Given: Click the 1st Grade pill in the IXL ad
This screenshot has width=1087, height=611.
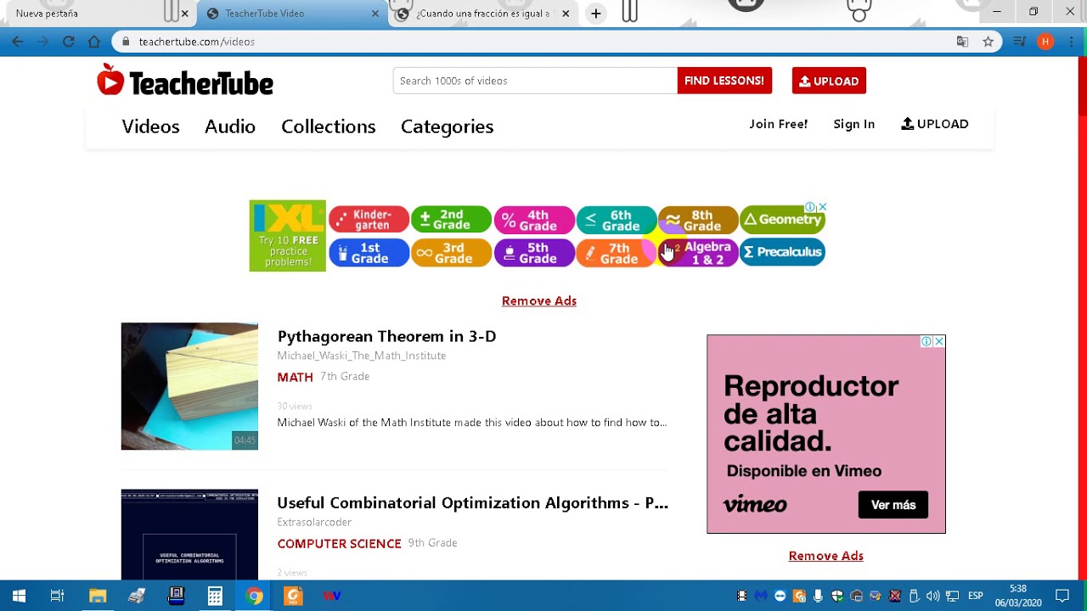Looking at the screenshot, I should pos(369,253).
